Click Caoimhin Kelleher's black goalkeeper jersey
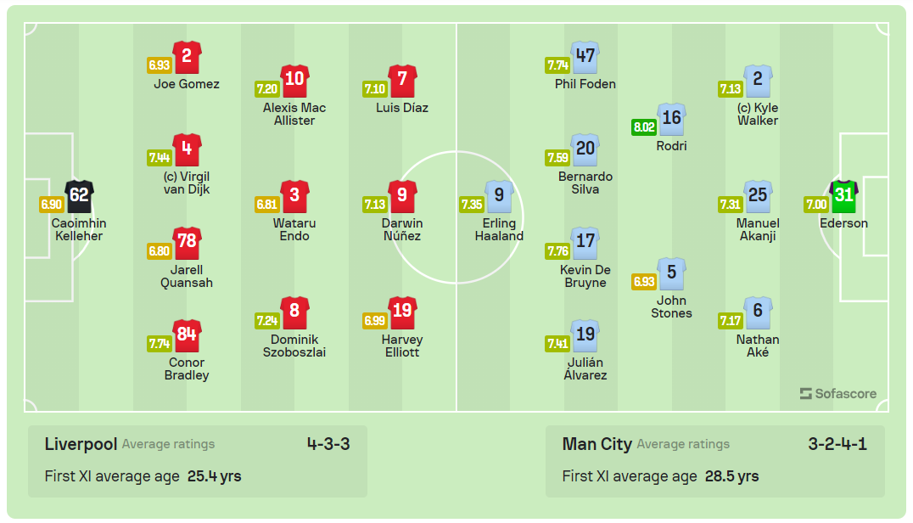The image size is (913, 523). [79, 196]
